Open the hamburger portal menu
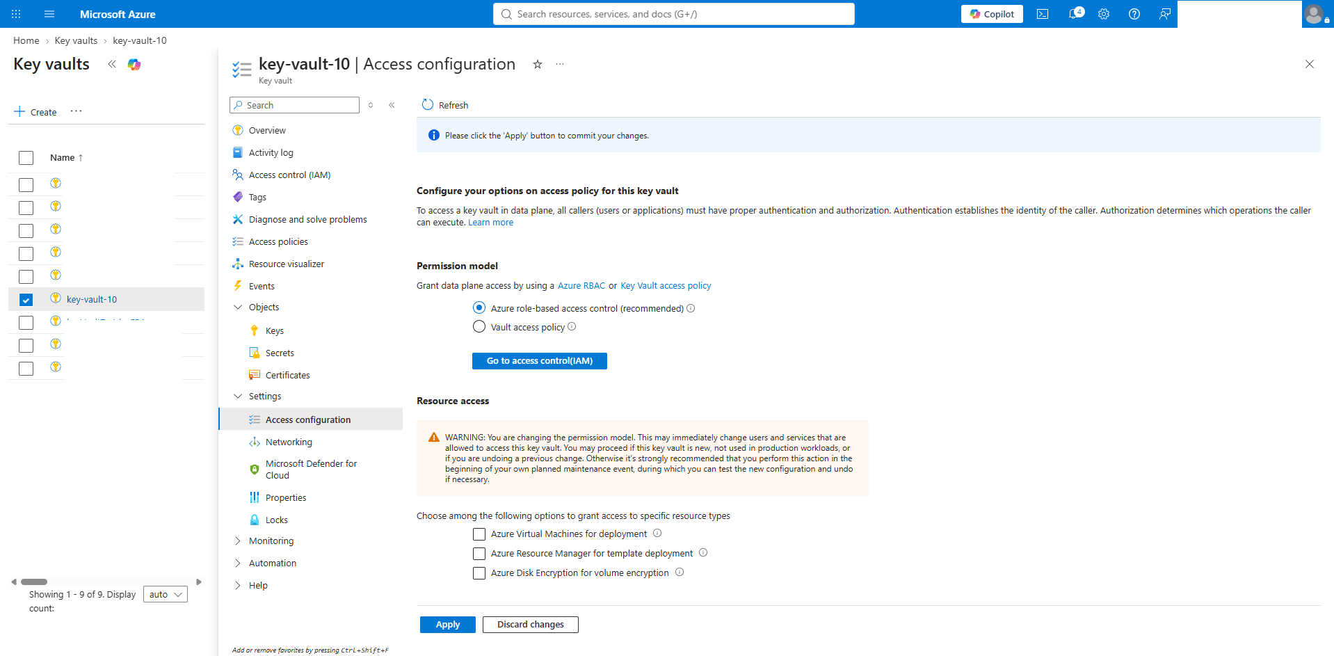The height and width of the screenshot is (656, 1334). point(49,14)
